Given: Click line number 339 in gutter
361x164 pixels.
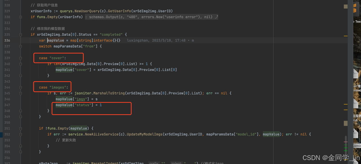Looking at the screenshot, I should [7, 58].
